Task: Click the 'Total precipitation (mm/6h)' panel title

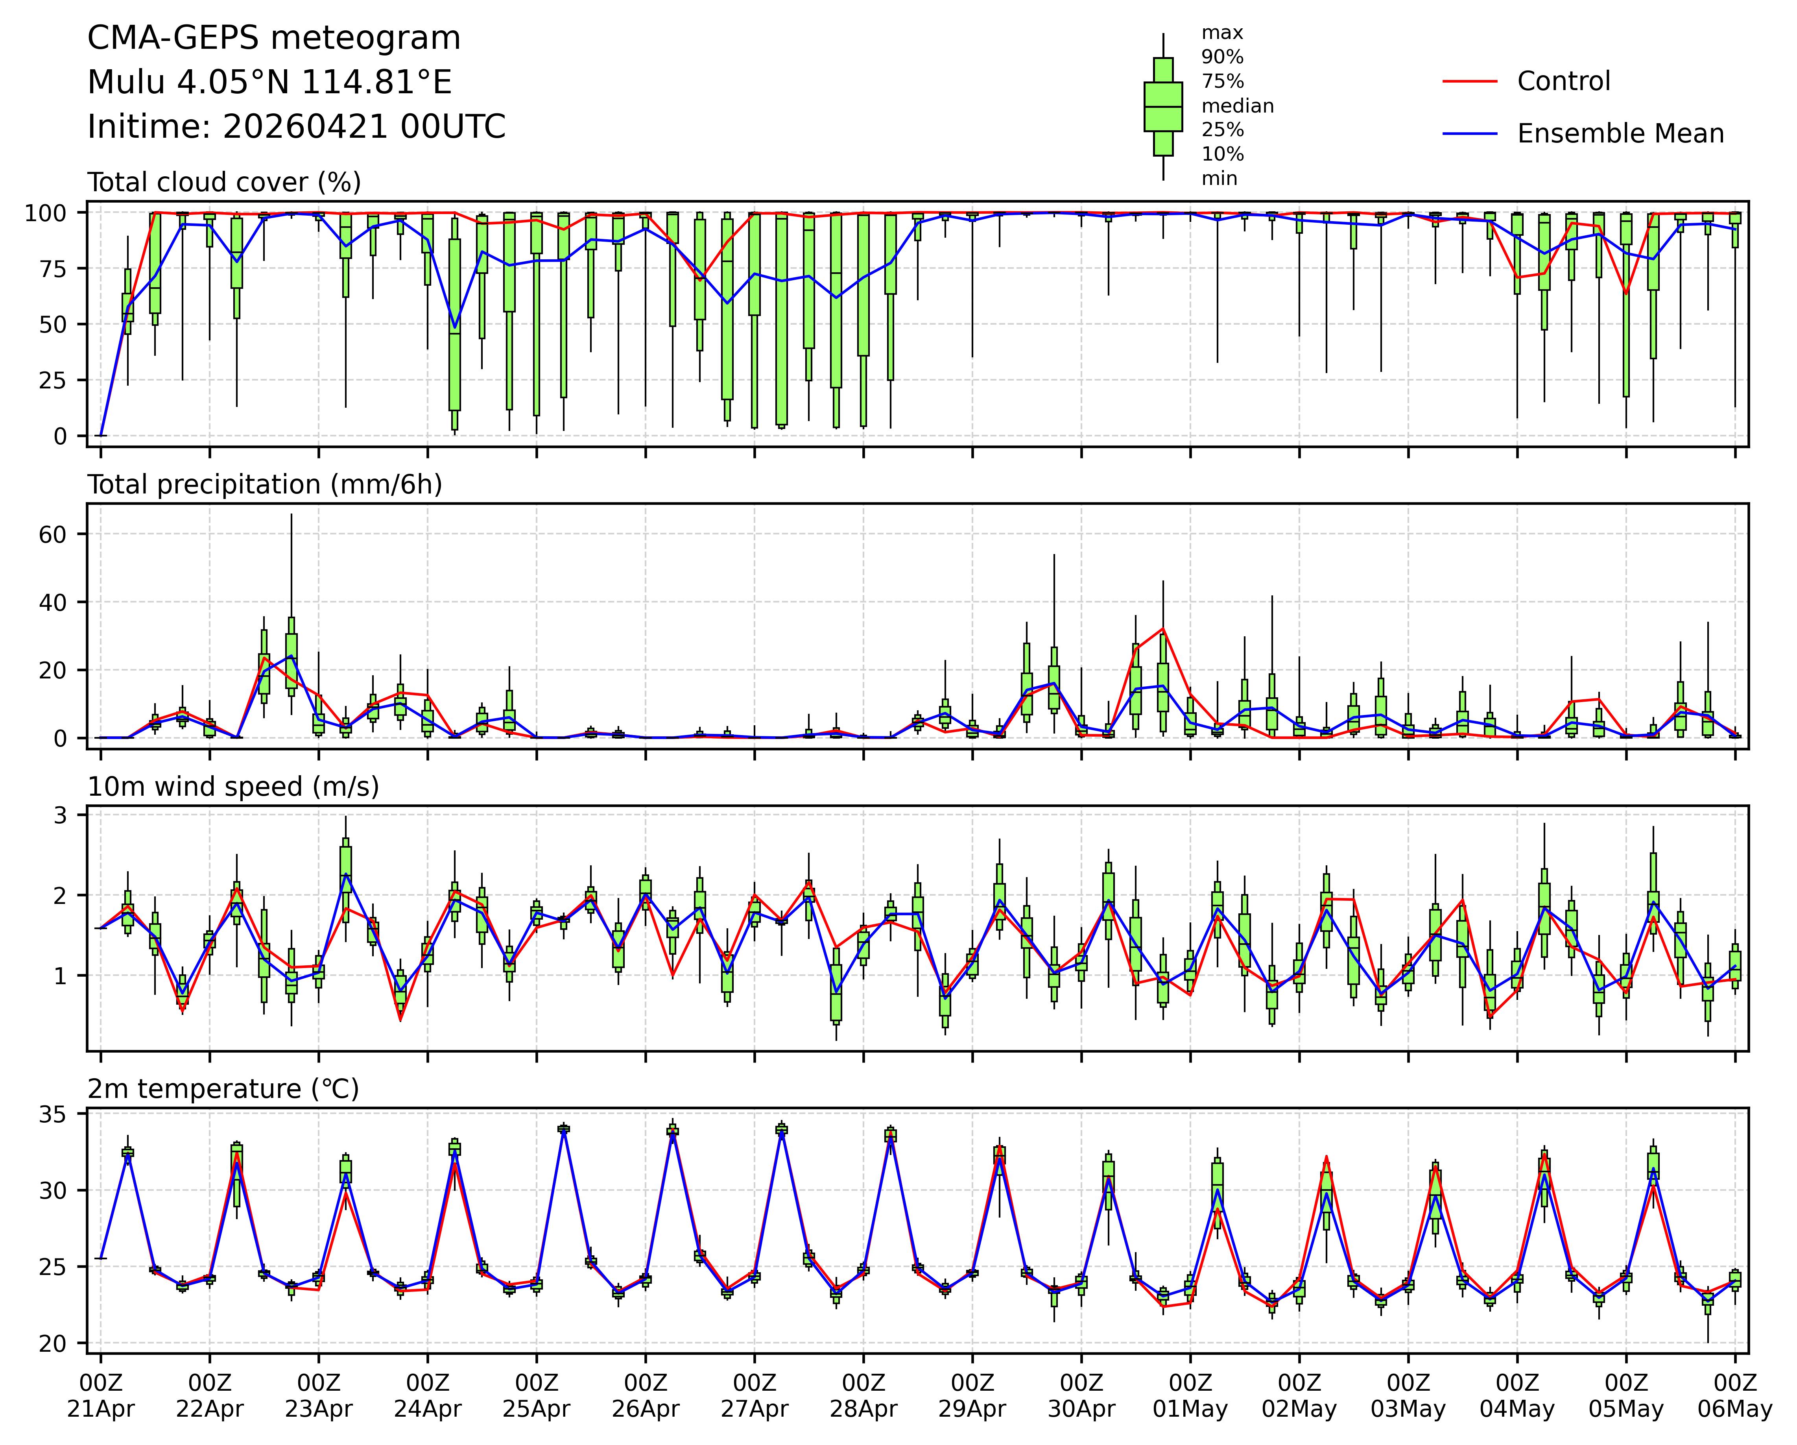Action: point(265,484)
